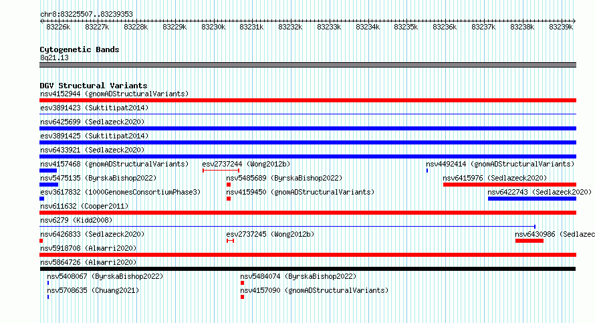Click the red bracketed span under esv2737244
This screenshot has width=595, height=323.
coord(221,171)
